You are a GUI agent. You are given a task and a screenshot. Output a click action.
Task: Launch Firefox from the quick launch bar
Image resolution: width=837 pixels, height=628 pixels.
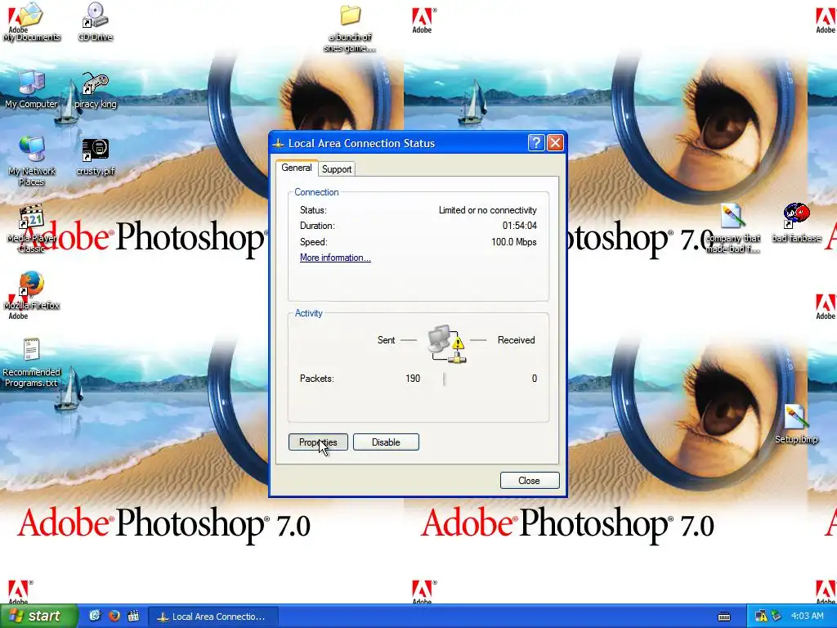[x=114, y=617]
